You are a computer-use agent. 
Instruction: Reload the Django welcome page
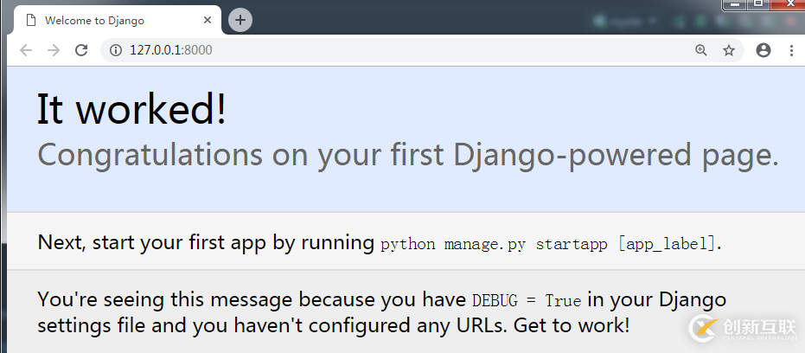tap(81, 50)
